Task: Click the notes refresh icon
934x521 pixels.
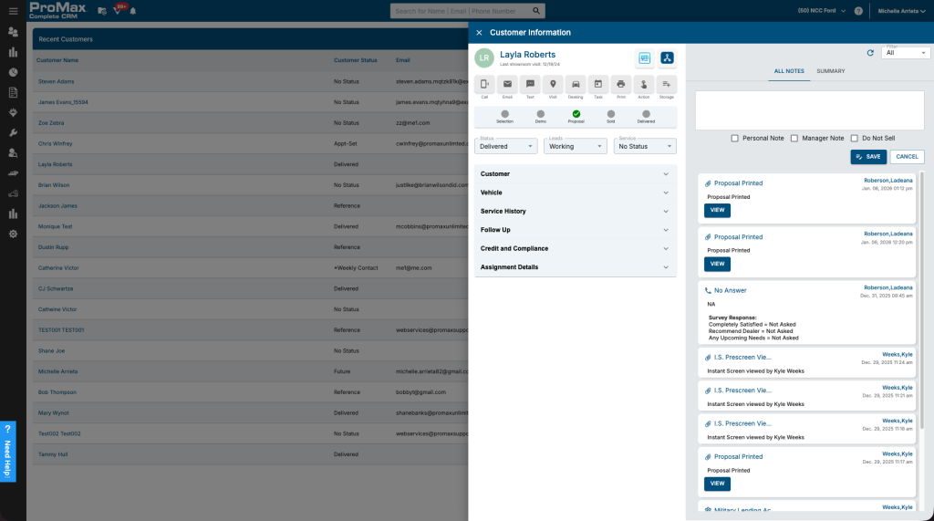Action: pyautogui.click(x=870, y=53)
